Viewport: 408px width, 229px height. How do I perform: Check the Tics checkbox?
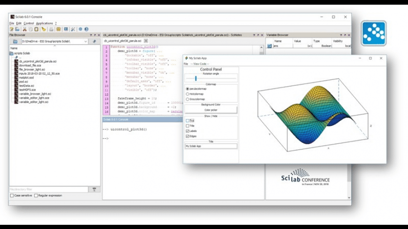(x=187, y=121)
